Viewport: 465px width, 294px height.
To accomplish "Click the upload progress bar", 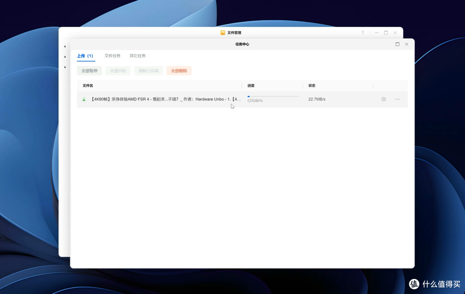I will coord(273,97).
